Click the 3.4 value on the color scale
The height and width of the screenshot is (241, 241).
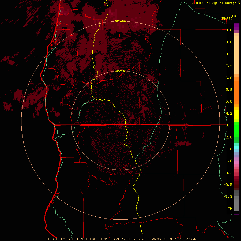(x=229, y=125)
